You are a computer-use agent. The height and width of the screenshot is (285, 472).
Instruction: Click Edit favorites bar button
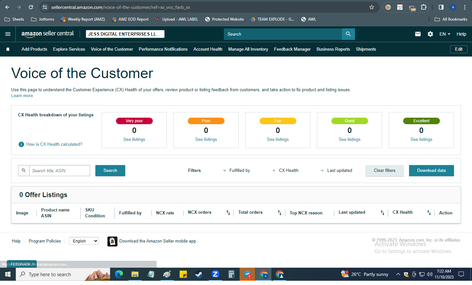pyautogui.click(x=459, y=49)
